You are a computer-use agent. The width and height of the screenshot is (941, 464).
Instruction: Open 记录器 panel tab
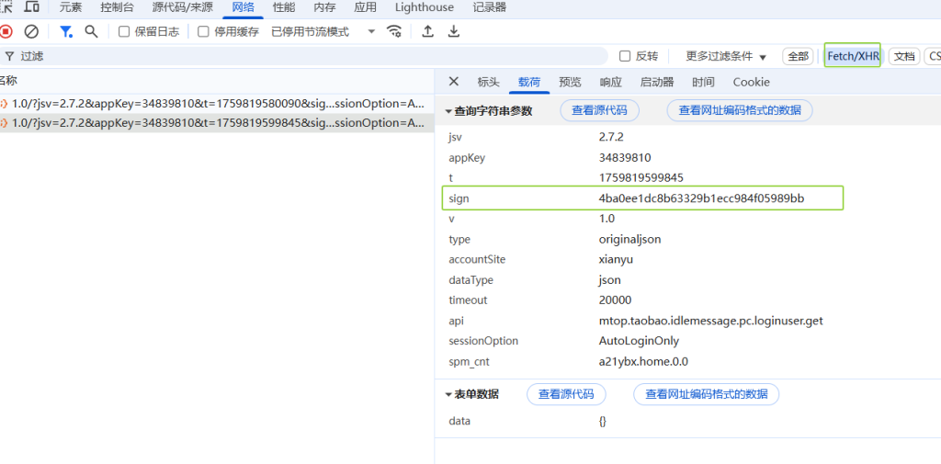click(x=489, y=7)
